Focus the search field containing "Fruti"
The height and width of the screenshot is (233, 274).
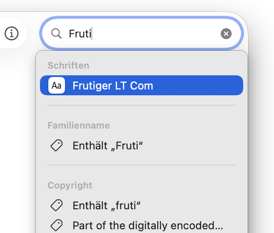(x=142, y=34)
